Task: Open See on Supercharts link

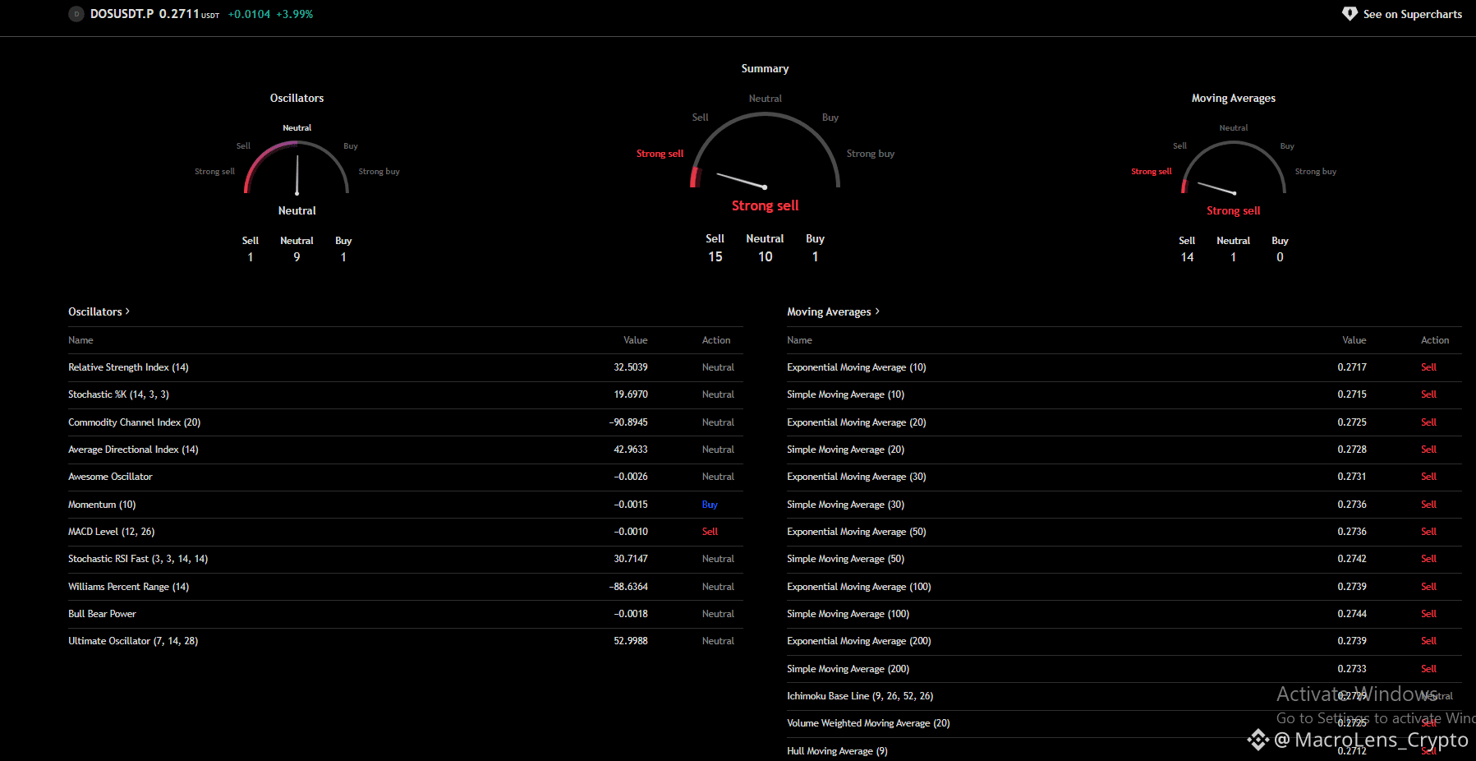Action: [x=1402, y=14]
